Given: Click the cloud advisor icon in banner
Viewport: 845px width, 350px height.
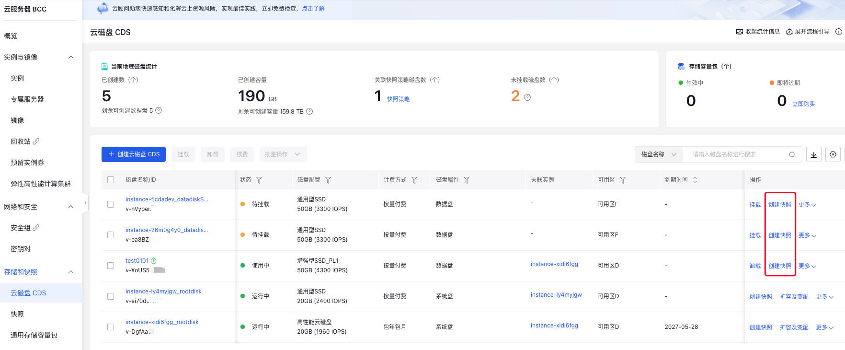Looking at the screenshot, I should coord(103,8).
